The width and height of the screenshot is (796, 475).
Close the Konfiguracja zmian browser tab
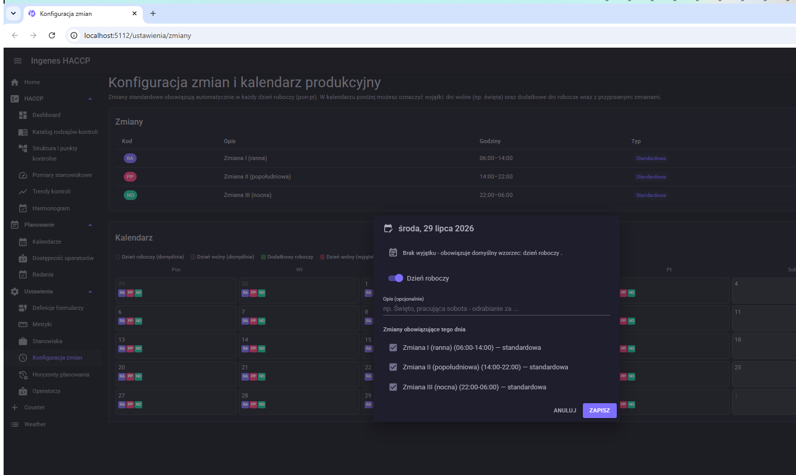[135, 13]
